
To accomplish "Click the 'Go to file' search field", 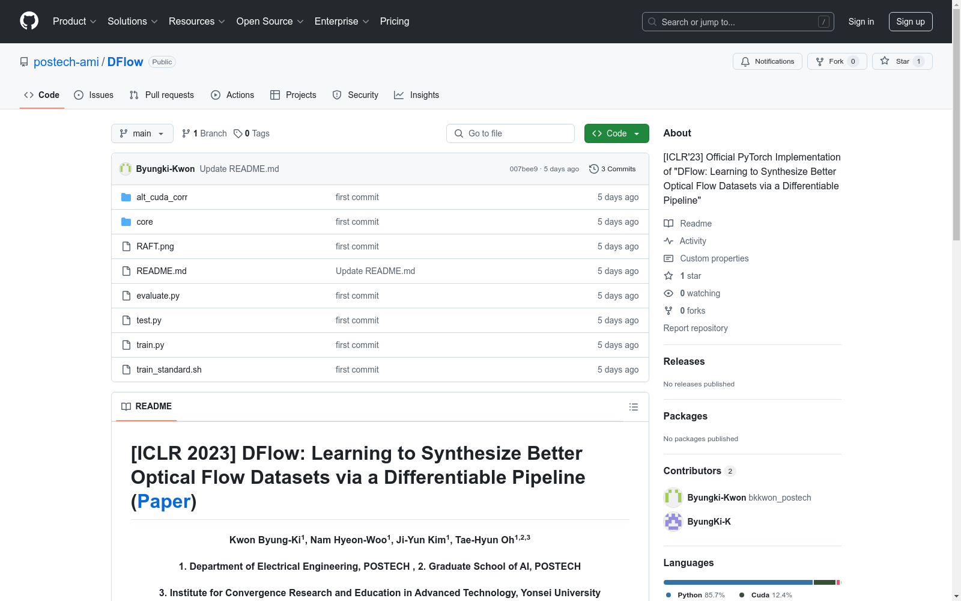I will click(x=511, y=133).
